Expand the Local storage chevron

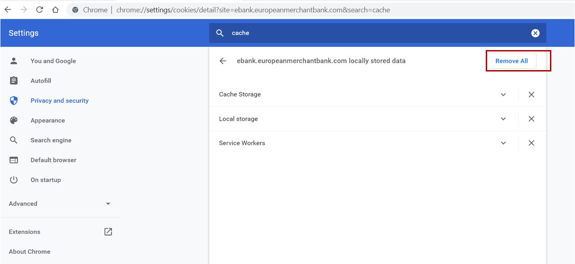point(503,119)
